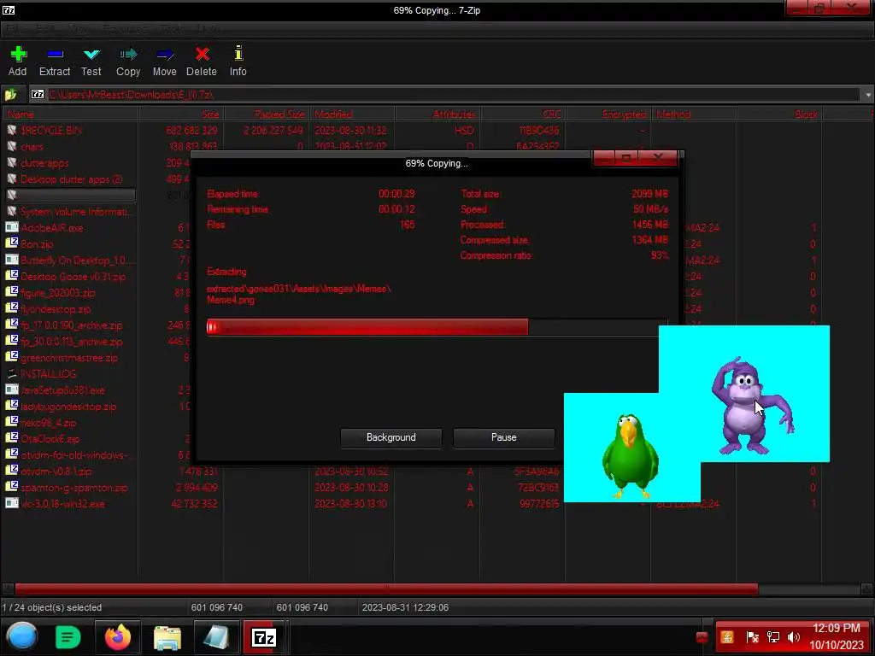Go up one folder level icon

10,95
